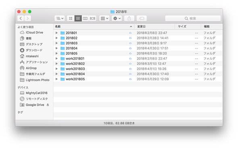Click the date 2018年6月3日 18:20
The image size is (238, 148).
[x=152, y=53]
